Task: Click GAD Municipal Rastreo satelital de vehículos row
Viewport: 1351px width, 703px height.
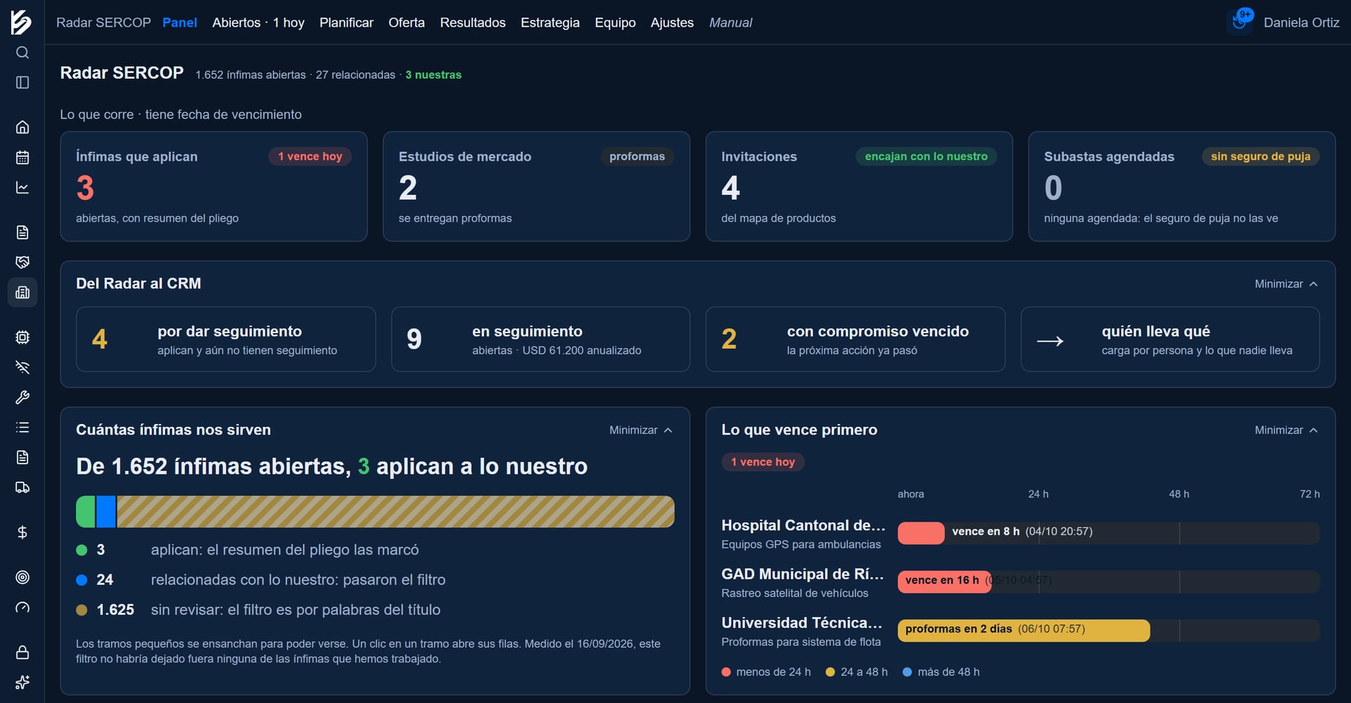Action: point(1020,583)
